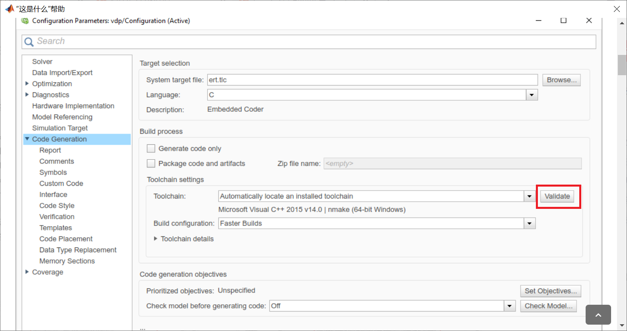Screen dimensions: 627x331
Task: Click the vertical scrollbar thumb
Action: [622, 65]
